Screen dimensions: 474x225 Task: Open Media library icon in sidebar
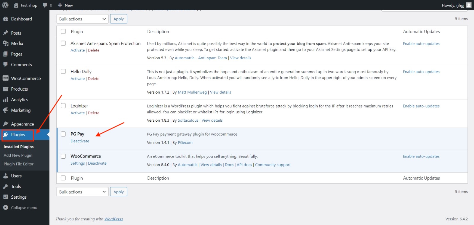click(5, 44)
